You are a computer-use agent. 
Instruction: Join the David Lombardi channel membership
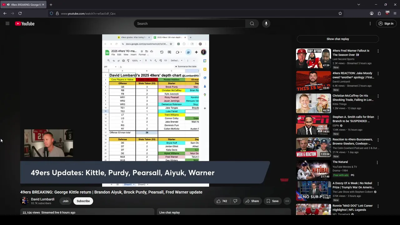click(x=65, y=201)
